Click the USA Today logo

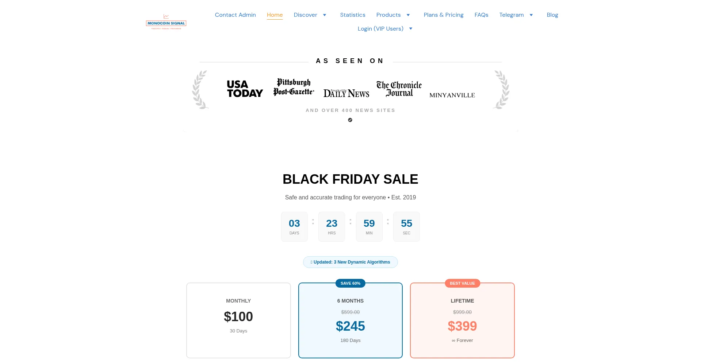tap(245, 89)
